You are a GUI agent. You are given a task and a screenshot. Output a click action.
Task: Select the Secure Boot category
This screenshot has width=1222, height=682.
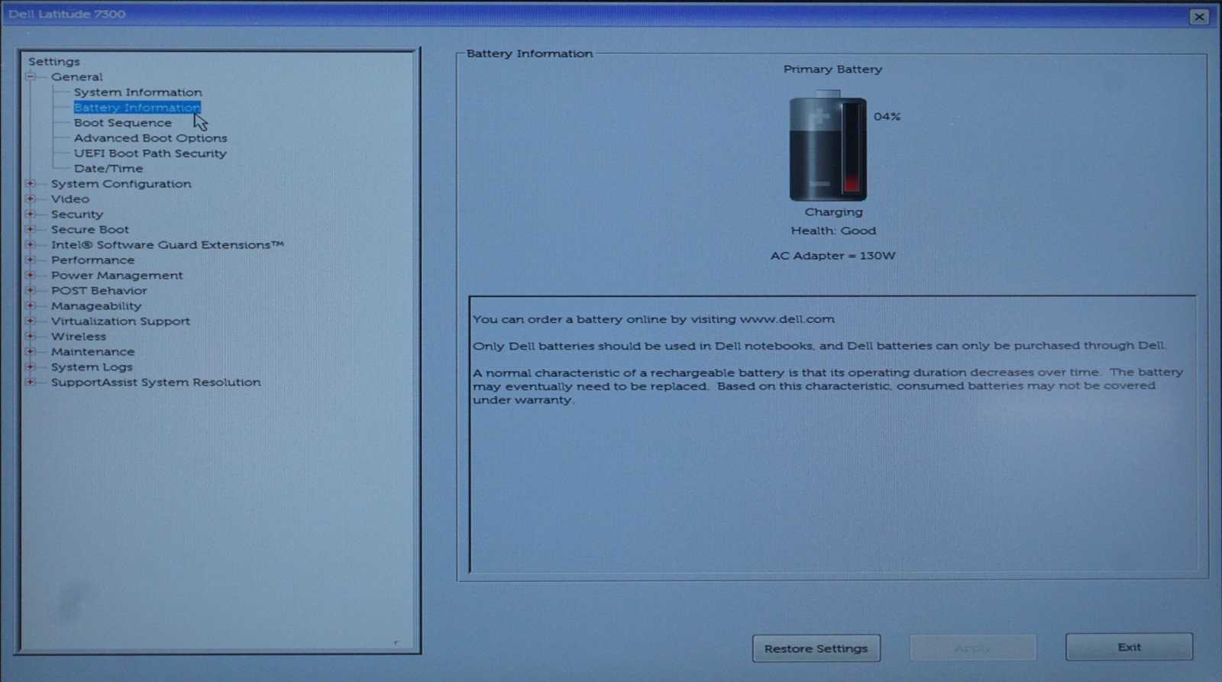[90, 230]
